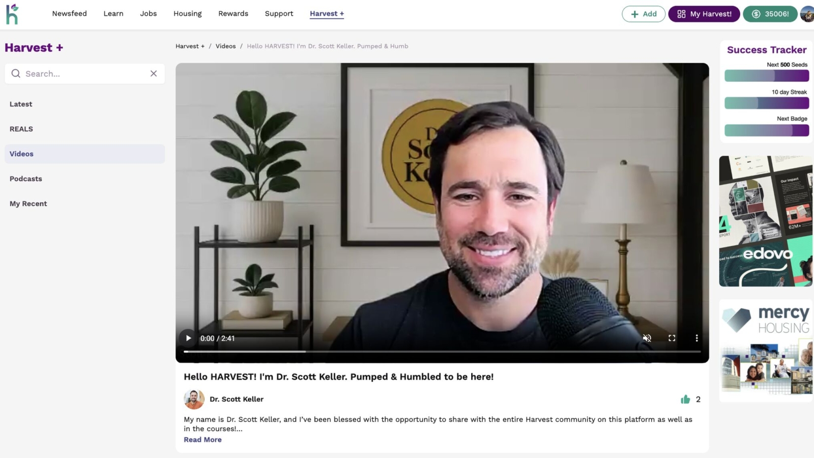This screenshot has width=814, height=458.
Task: Go to the Rewards menu item
Action: click(x=234, y=14)
